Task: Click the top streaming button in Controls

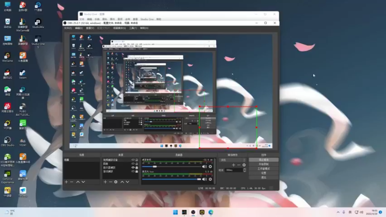Action: click(x=263, y=160)
